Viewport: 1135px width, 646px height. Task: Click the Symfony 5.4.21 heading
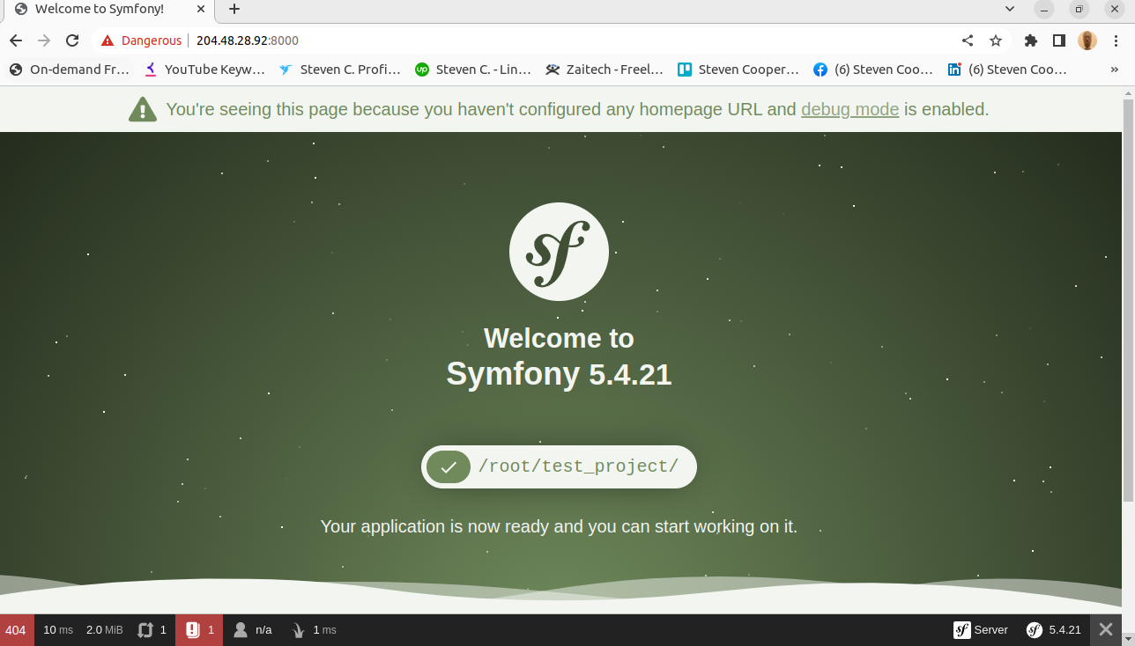pyautogui.click(x=559, y=374)
